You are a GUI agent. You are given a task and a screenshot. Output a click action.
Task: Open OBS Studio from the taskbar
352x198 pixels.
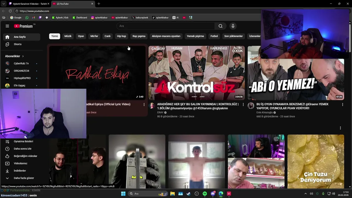pyautogui.click(x=197, y=194)
